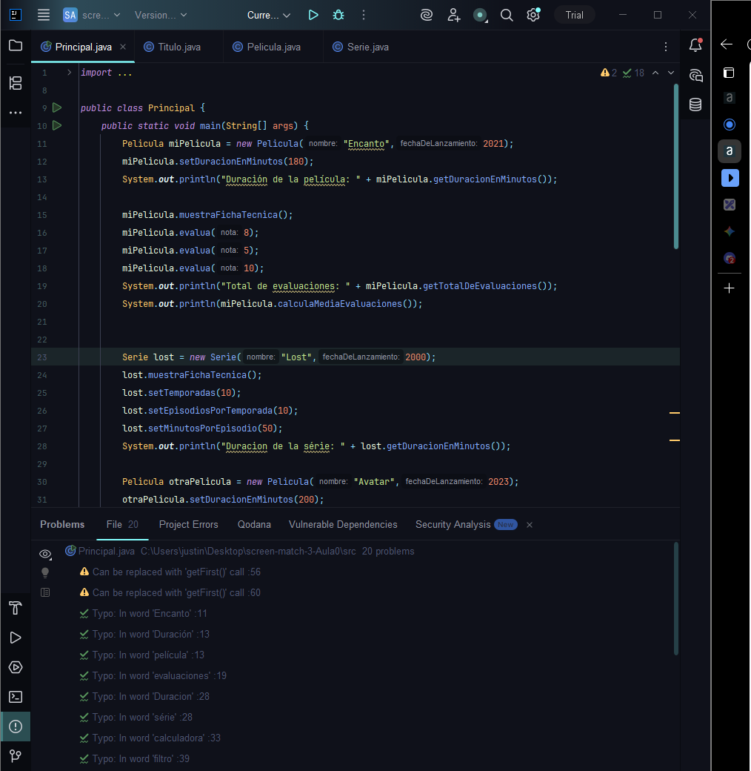Toggle the Problems tool window button
The height and width of the screenshot is (771, 751).
[x=16, y=727]
